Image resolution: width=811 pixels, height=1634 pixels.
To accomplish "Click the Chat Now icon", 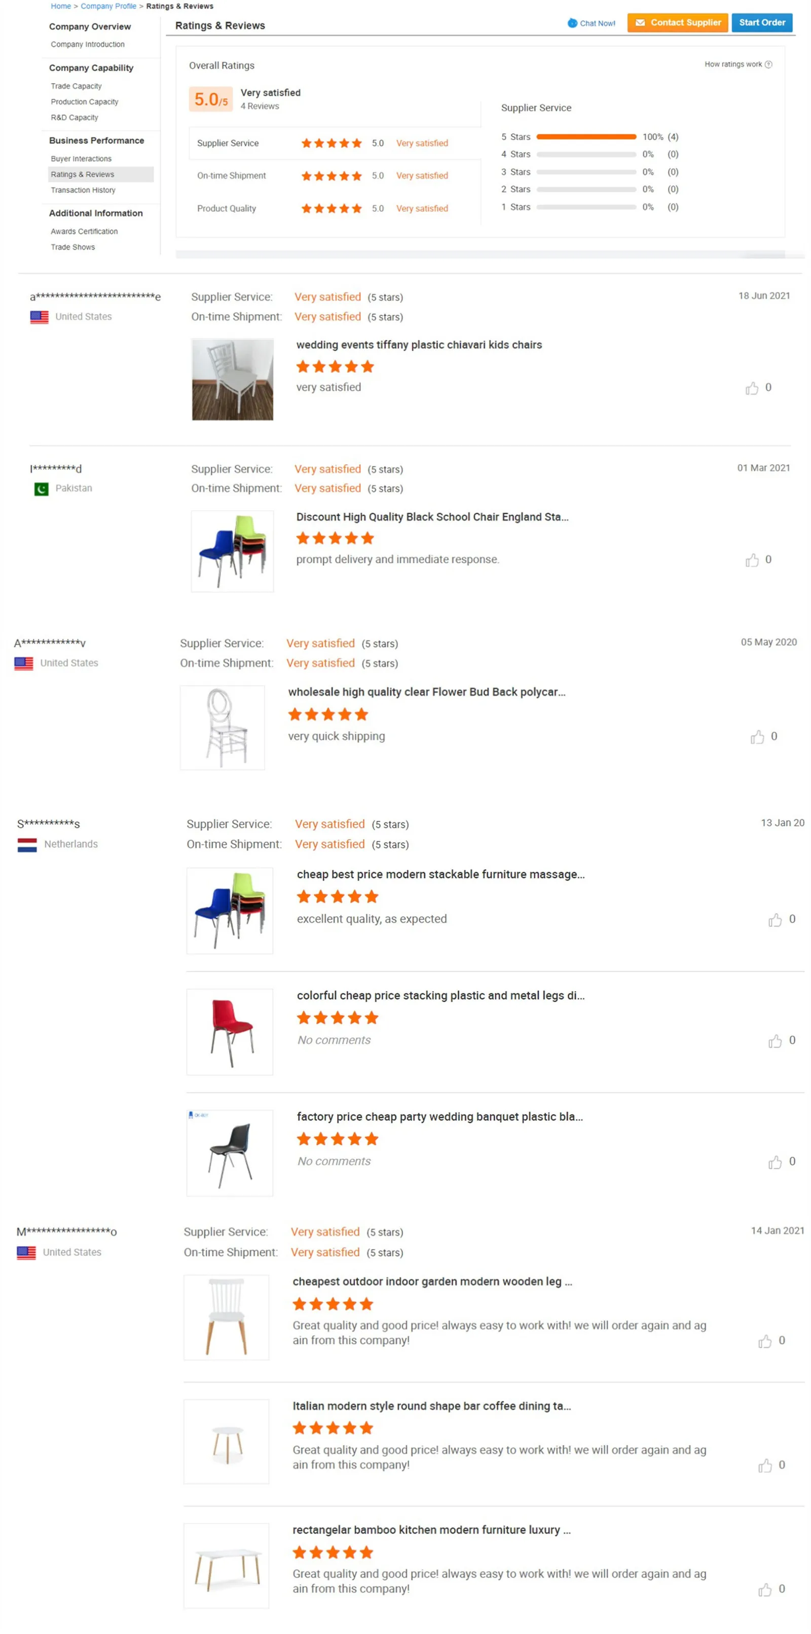I will point(572,23).
